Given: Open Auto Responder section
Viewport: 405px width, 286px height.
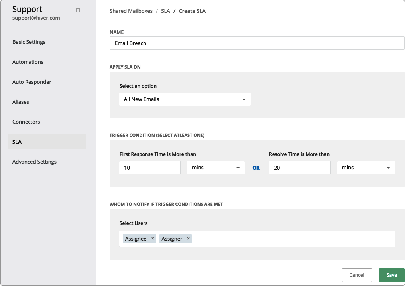Looking at the screenshot, I should [x=32, y=82].
